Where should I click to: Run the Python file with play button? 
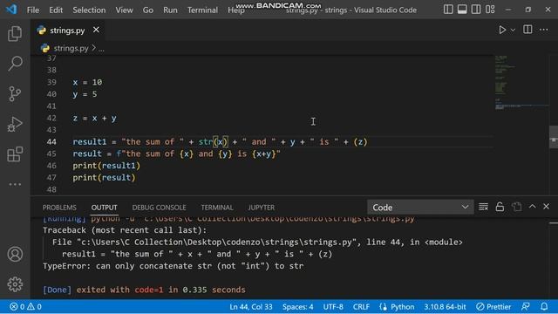[x=502, y=30]
